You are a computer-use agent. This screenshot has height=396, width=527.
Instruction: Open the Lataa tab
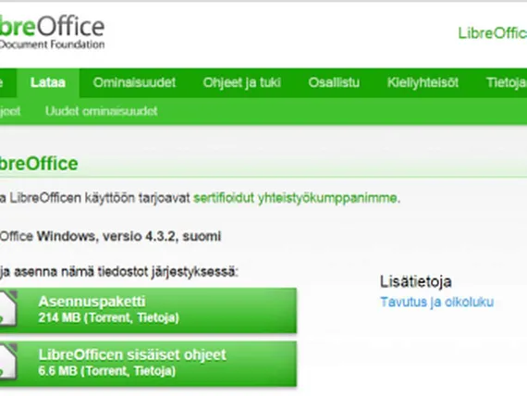[x=48, y=82]
